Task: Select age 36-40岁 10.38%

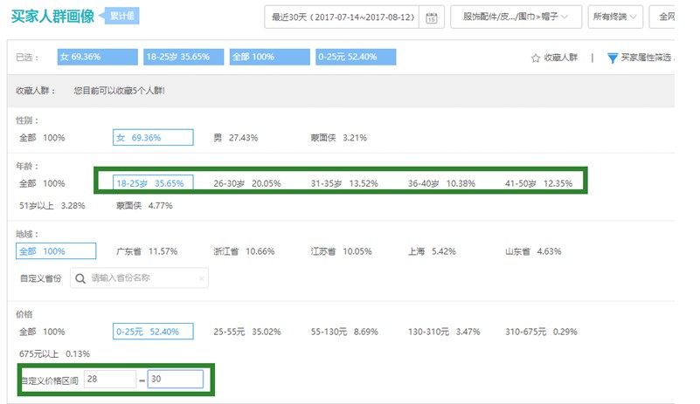Action: (441, 183)
